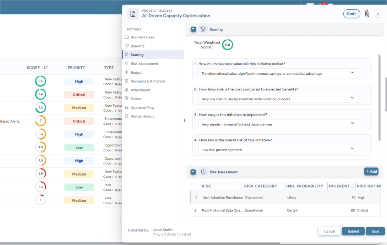The height and width of the screenshot is (245, 387).
Task: Click the Budget coin icon
Action: point(127,72)
